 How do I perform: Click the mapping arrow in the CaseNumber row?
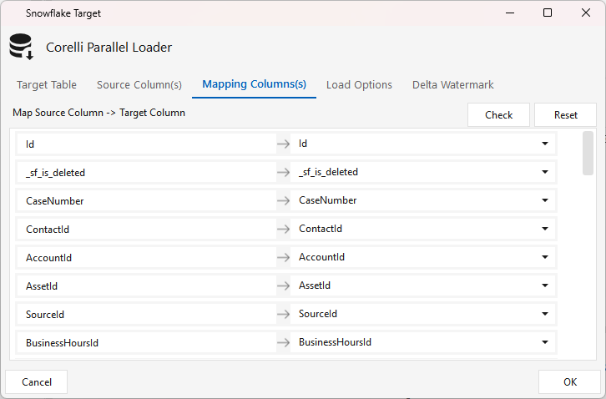click(x=283, y=200)
